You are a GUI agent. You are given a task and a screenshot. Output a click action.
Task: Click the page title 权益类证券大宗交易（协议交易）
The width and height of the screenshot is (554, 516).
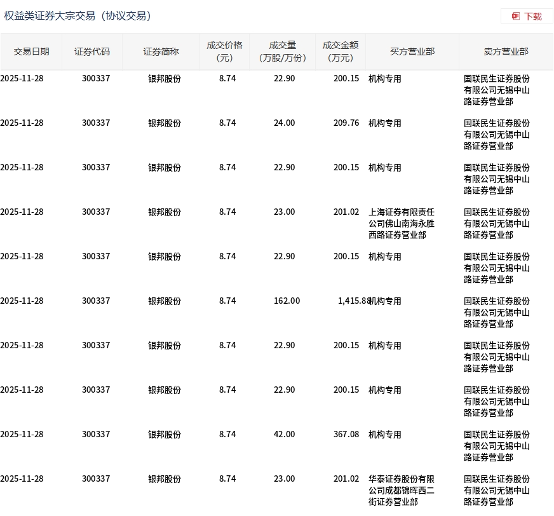(x=78, y=16)
